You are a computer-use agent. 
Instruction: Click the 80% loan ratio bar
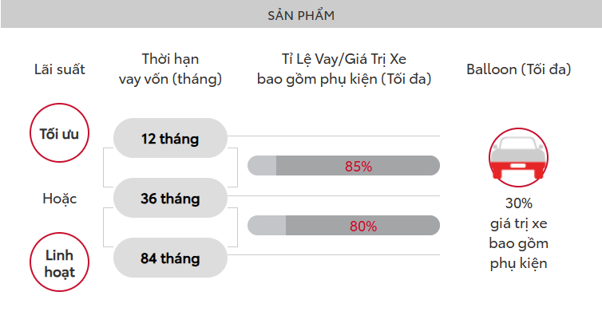coord(343,226)
